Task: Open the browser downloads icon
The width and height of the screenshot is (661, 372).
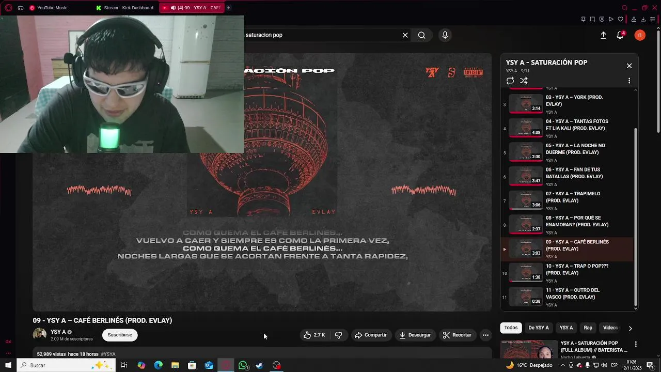Action: [x=643, y=19]
